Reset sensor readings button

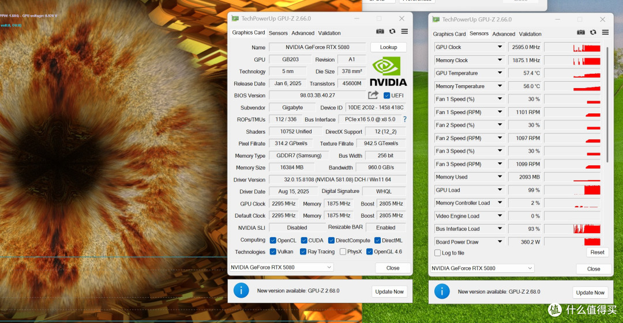(597, 252)
